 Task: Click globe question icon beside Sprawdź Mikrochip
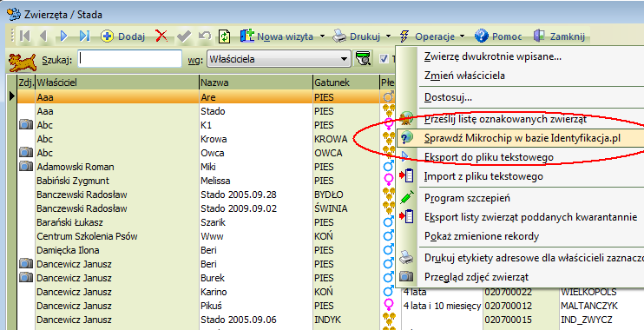click(406, 138)
